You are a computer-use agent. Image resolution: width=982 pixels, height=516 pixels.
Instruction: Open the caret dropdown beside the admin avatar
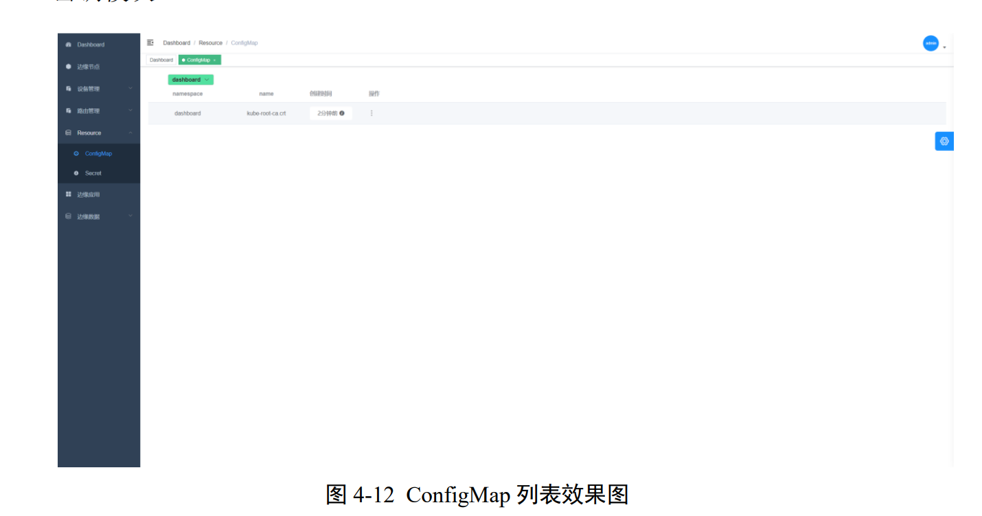944,47
